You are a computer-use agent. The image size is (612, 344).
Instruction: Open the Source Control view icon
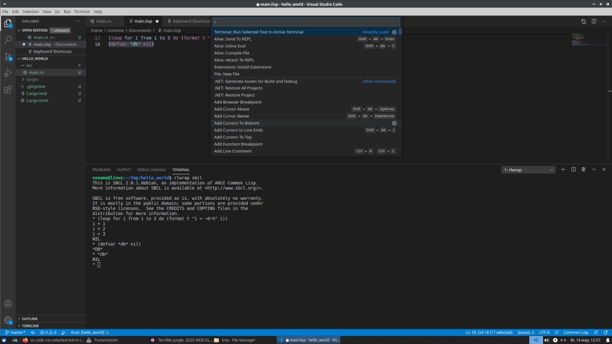(8, 56)
